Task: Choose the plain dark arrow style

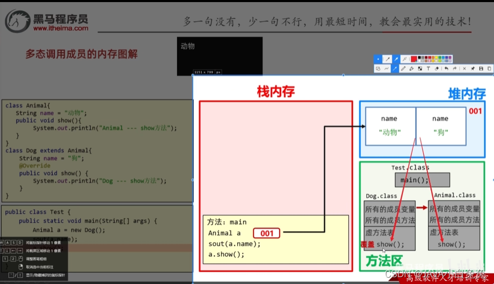Action: (x=388, y=59)
